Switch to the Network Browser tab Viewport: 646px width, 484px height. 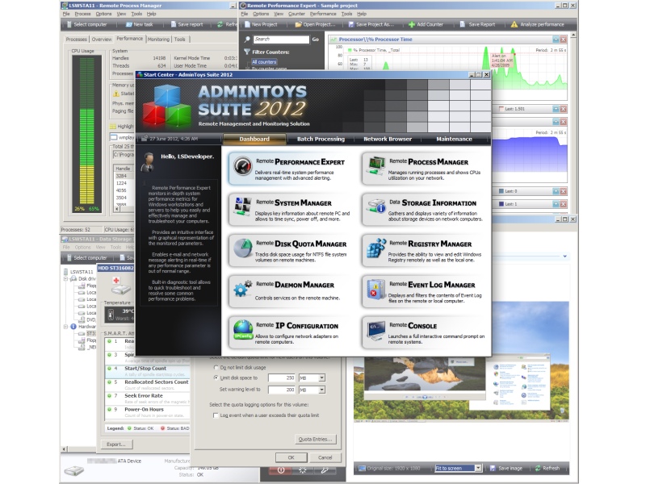pyautogui.click(x=388, y=139)
